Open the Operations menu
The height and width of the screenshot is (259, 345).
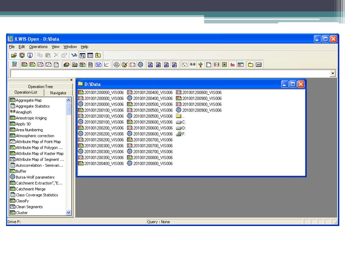38,47
